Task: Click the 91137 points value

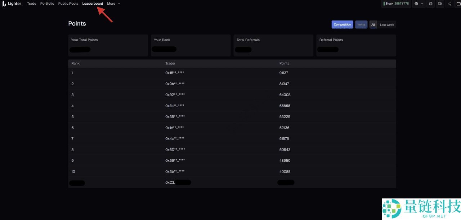Action: click(x=284, y=73)
